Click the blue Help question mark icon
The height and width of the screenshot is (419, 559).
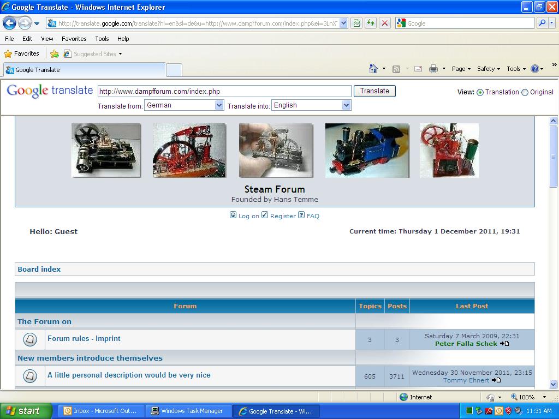tap(535, 69)
